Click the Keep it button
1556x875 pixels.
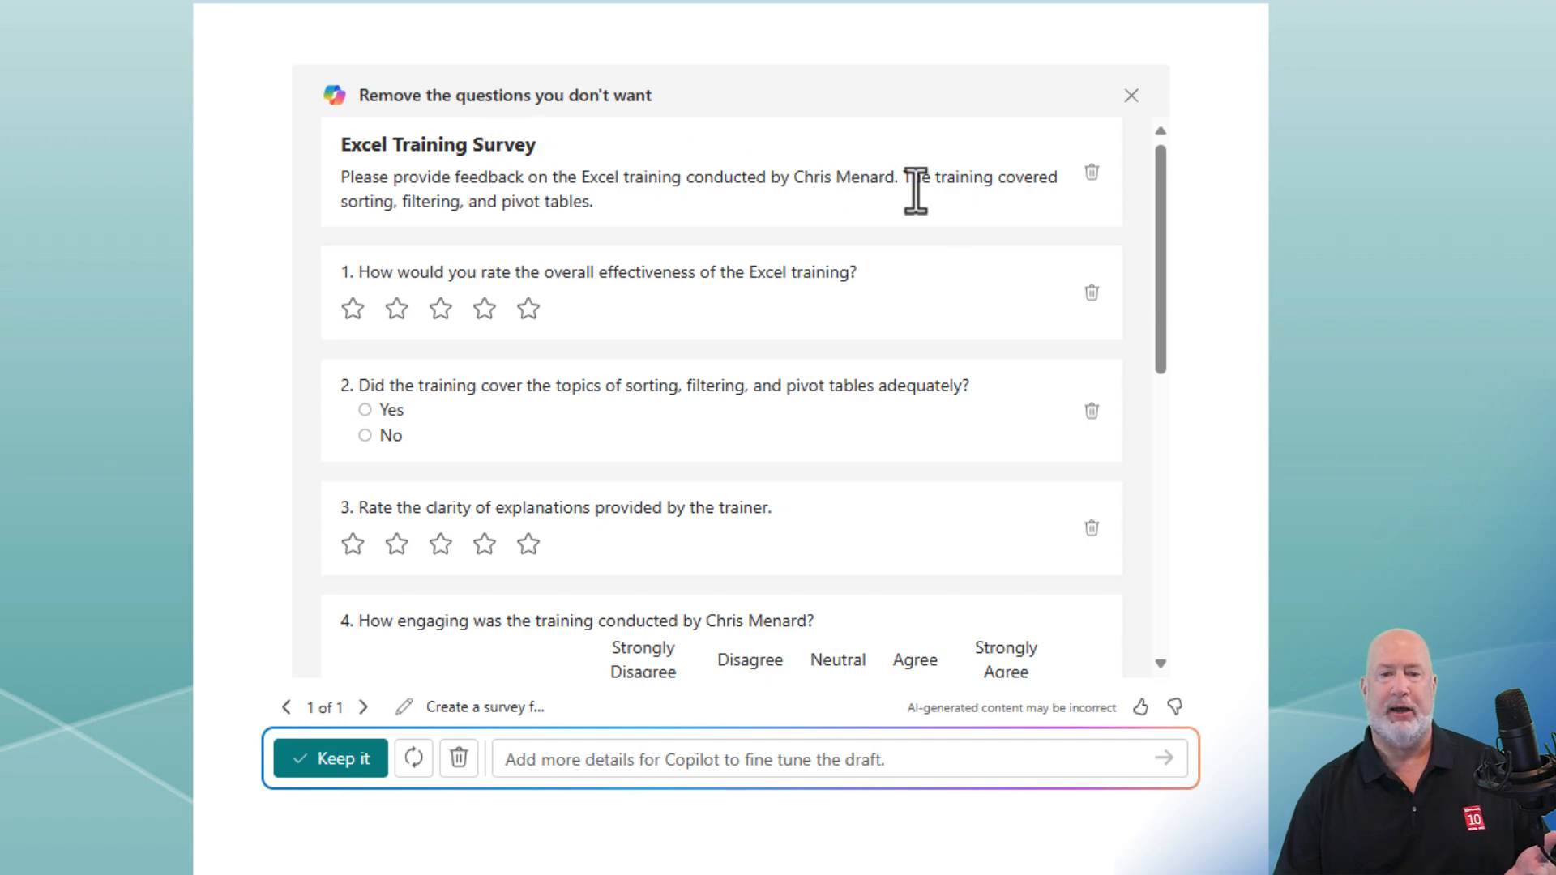coord(331,758)
